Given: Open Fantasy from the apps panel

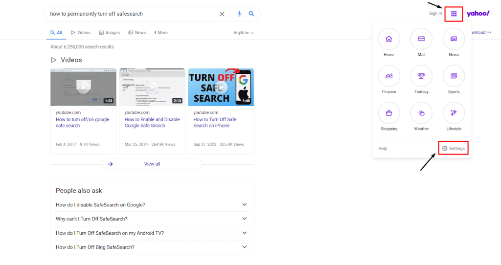Looking at the screenshot, I should (421, 76).
